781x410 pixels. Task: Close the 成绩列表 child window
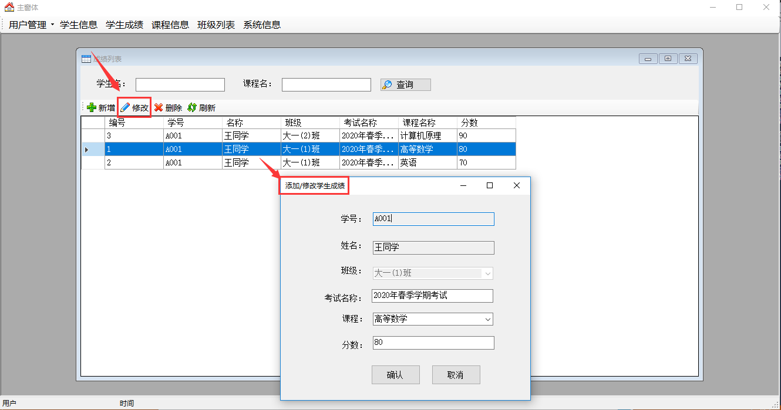tap(688, 59)
